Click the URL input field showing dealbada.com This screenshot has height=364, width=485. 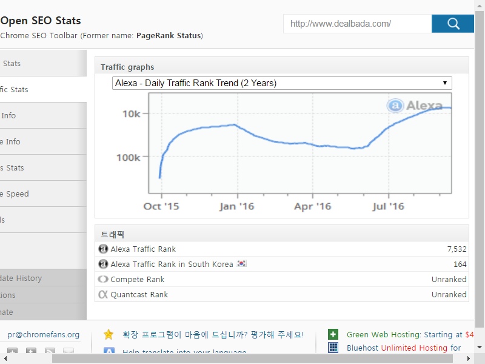point(358,24)
